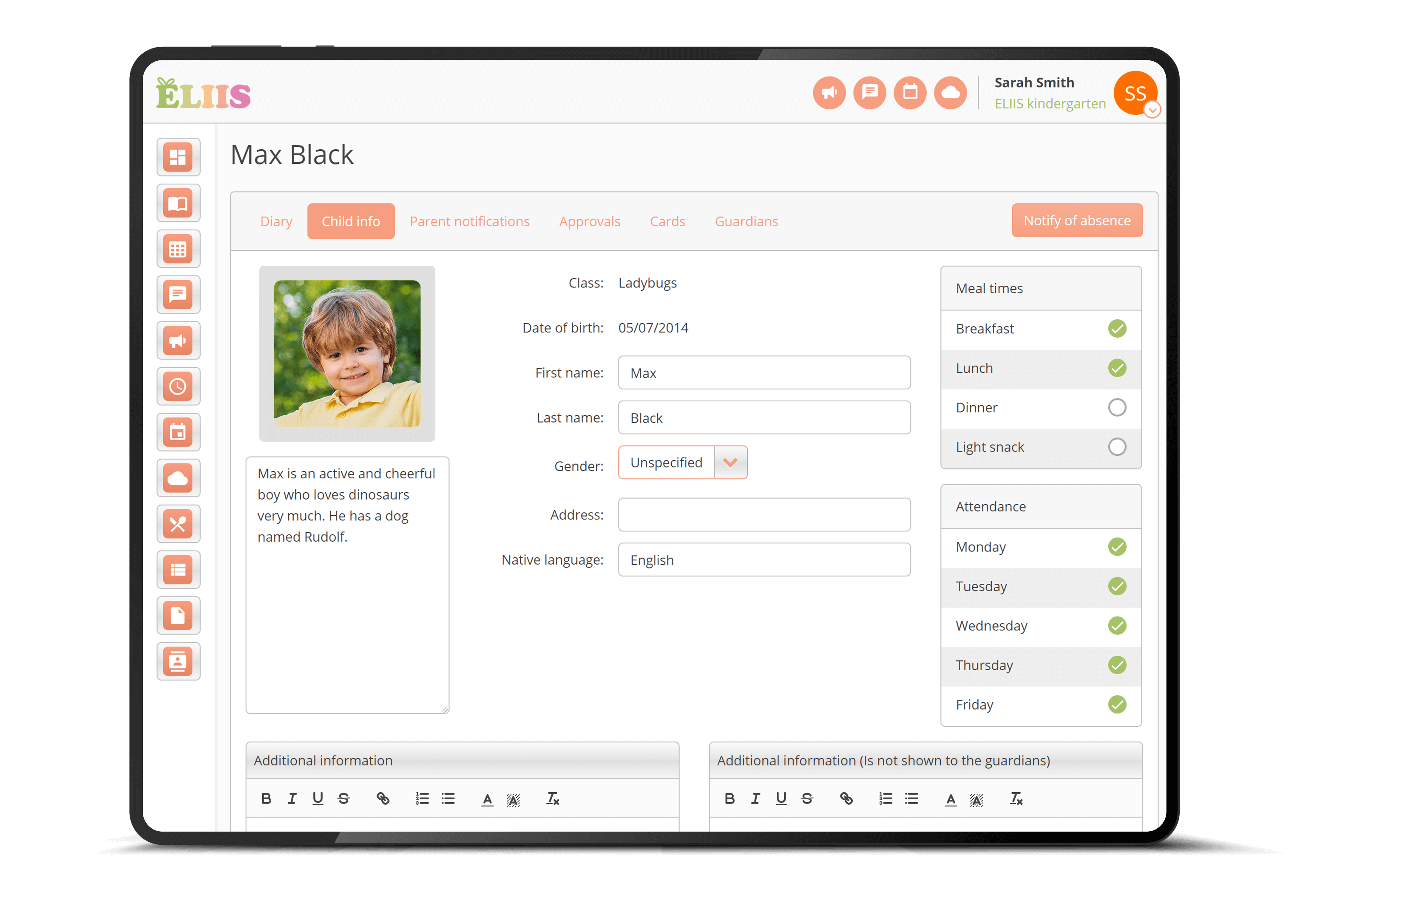Screen dimensions: 1425x912
Task: Open the meals icon with fork and spoon
Action: tap(178, 523)
